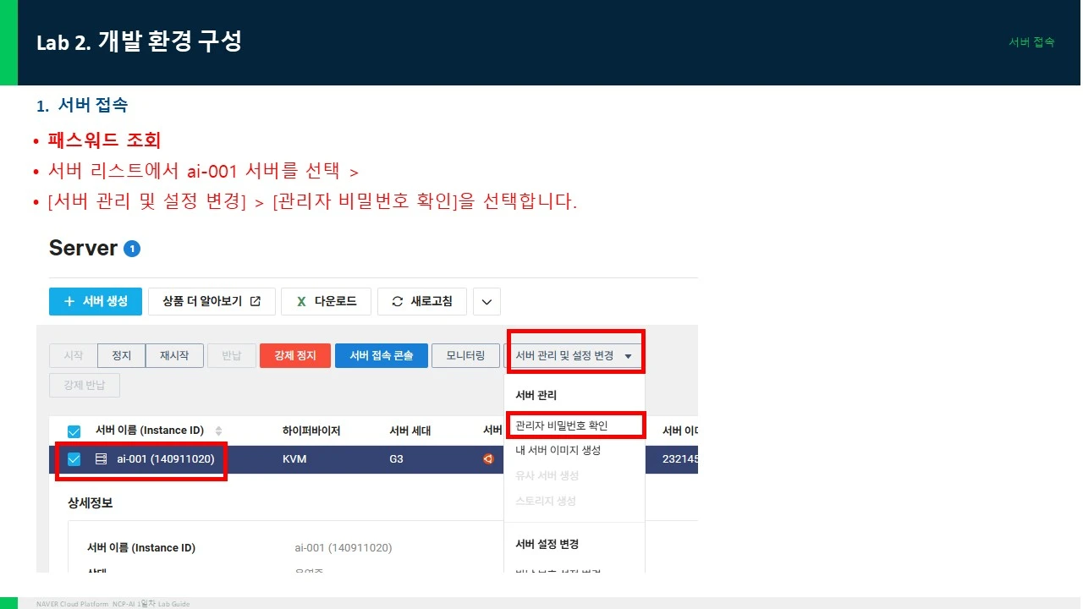Click the disabled 스토리지 생성 menu item

[x=546, y=501]
